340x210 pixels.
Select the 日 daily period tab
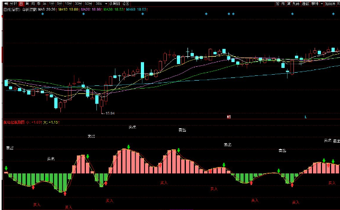(21, 4)
